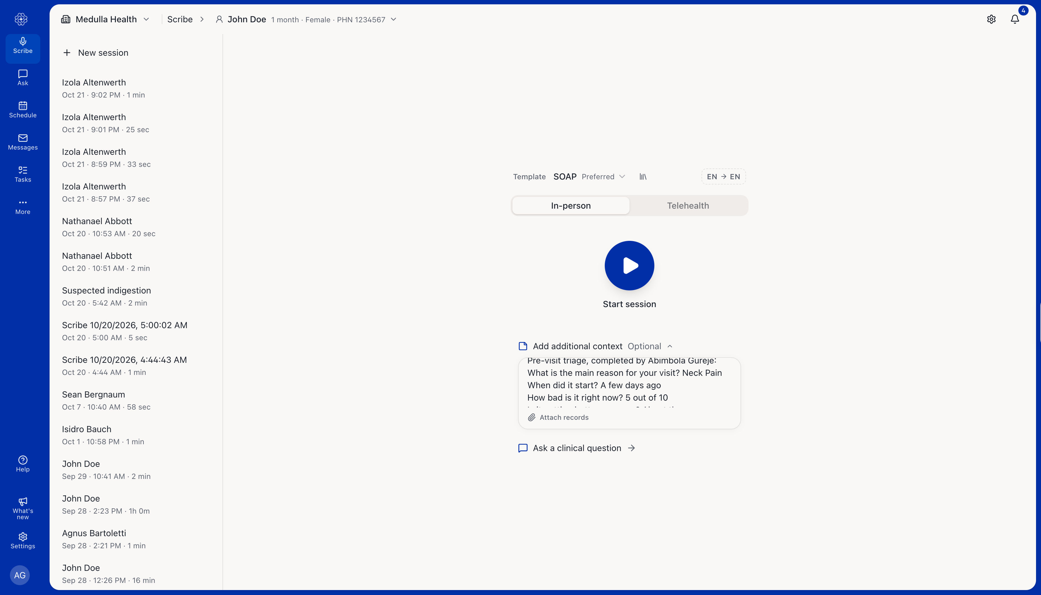
Task: Open the top-right settings gear
Action: pos(991,19)
